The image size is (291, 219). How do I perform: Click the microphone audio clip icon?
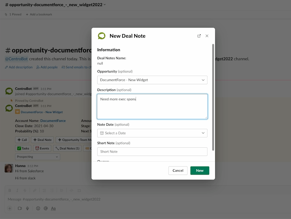pos(27,208)
